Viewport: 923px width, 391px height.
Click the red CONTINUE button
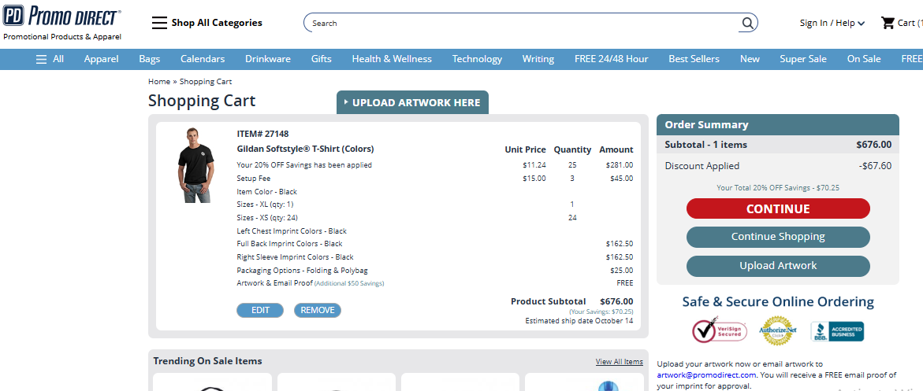[778, 208]
